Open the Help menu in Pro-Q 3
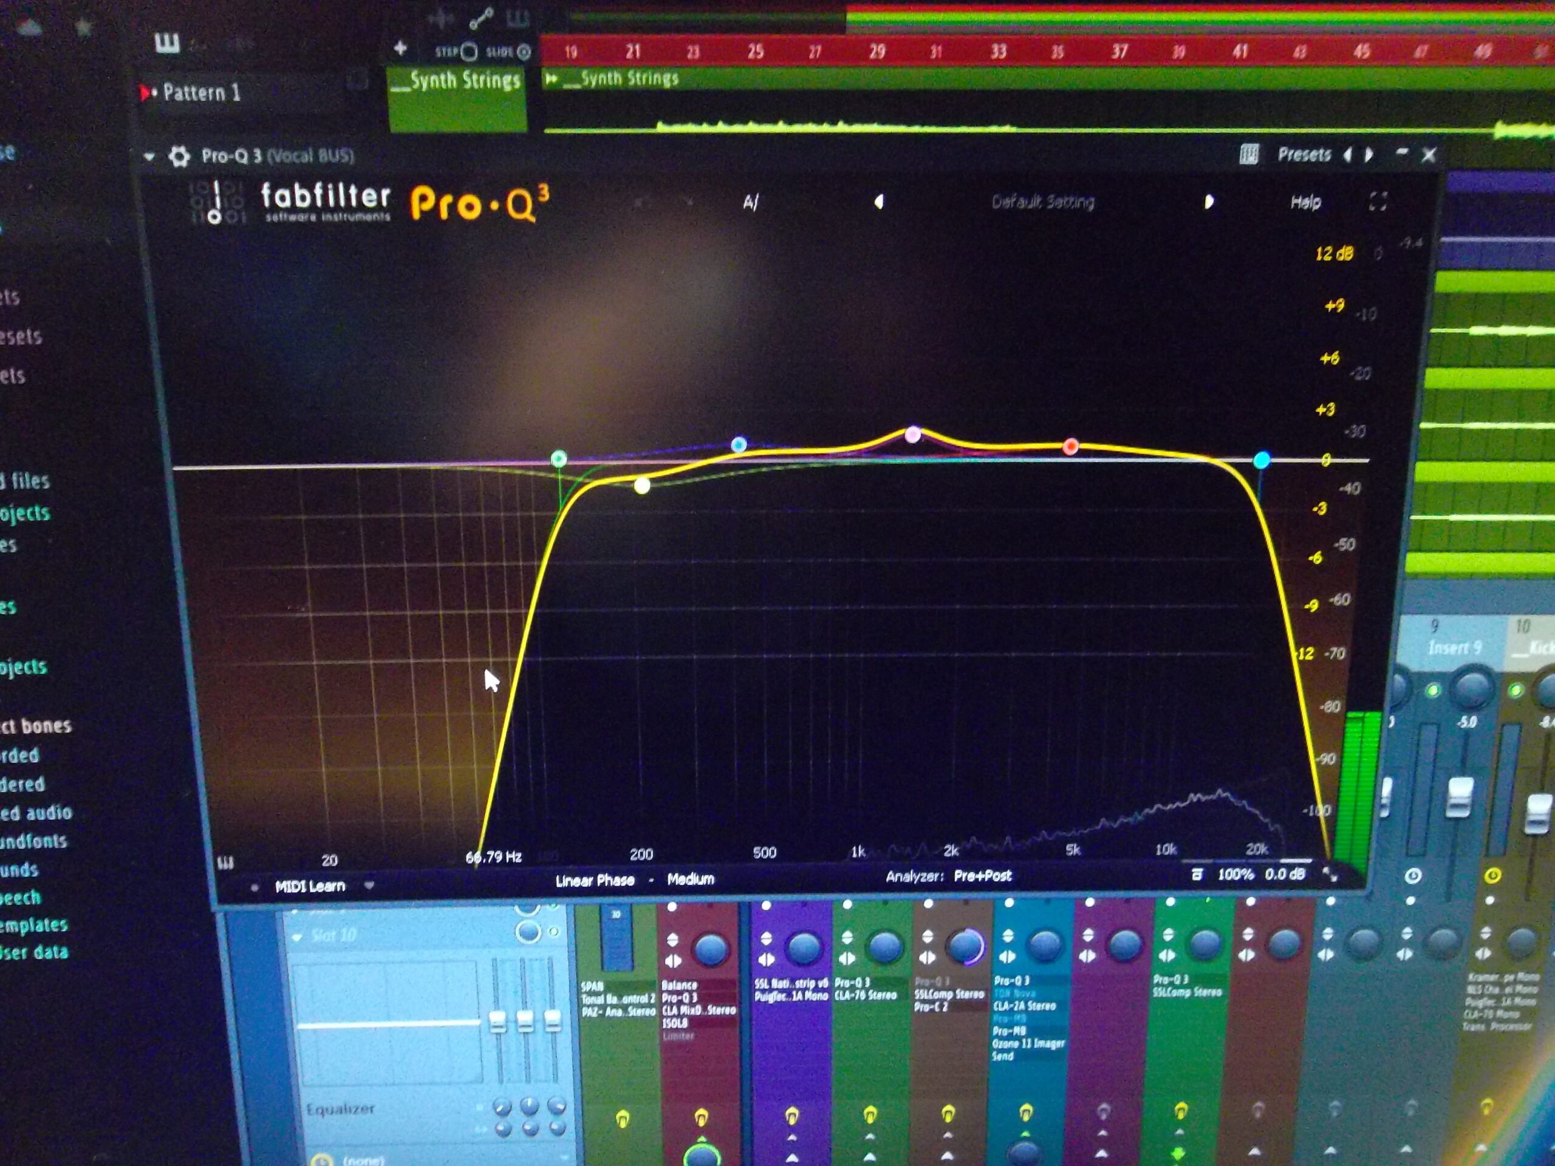Screen dimensions: 1555x1166 [1305, 202]
